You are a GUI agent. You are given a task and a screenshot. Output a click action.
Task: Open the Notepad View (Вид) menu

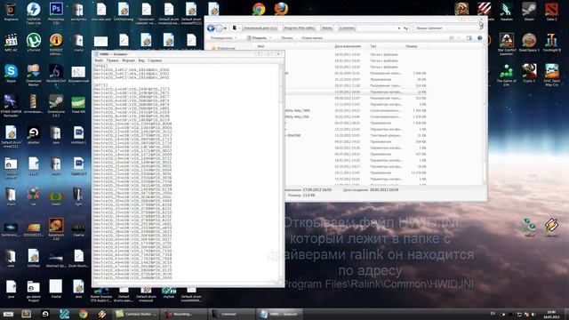tap(141, 60)
